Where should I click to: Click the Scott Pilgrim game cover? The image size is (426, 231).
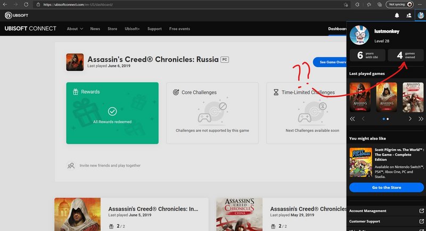(x=361, y=162)
